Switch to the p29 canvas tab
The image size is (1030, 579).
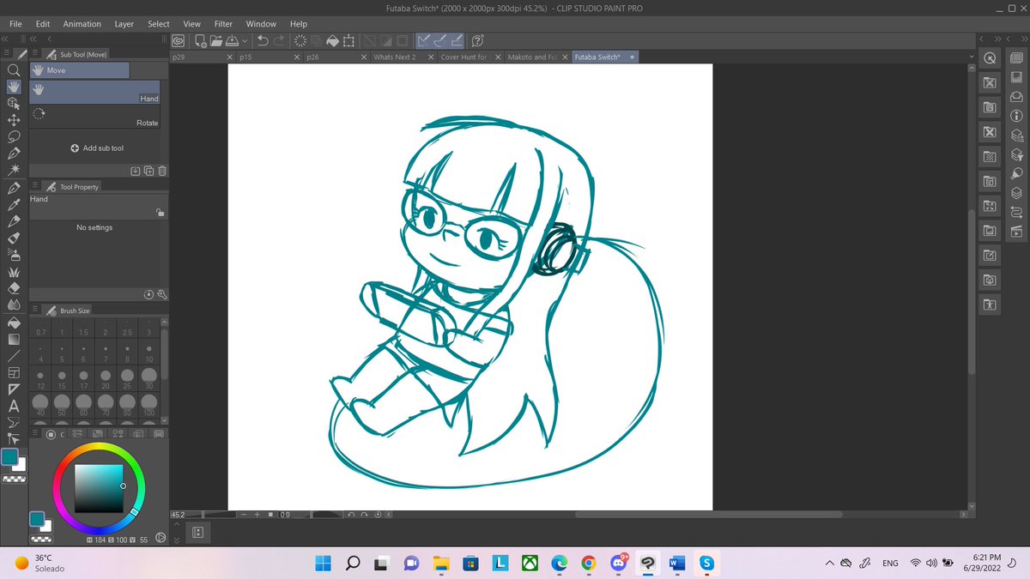[203, 57]
